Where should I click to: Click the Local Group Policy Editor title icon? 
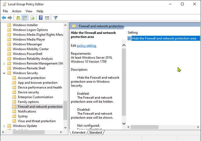pos(4,4)
